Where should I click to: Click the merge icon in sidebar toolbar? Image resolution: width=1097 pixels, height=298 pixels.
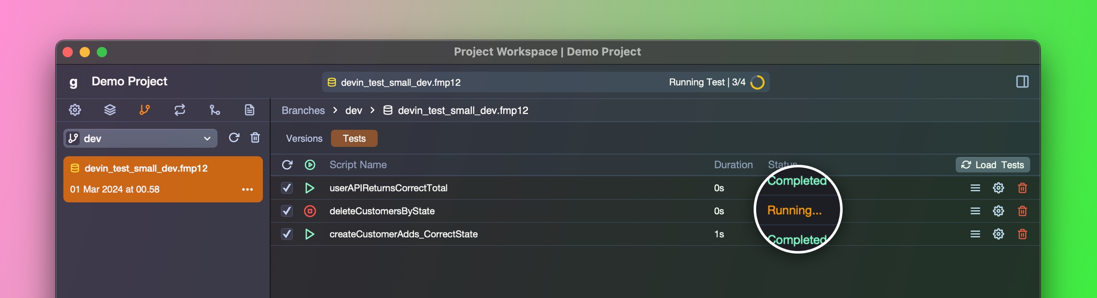[x=215, y=110]
